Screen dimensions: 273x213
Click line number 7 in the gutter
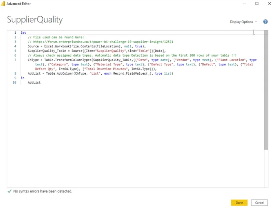point(15,60)
